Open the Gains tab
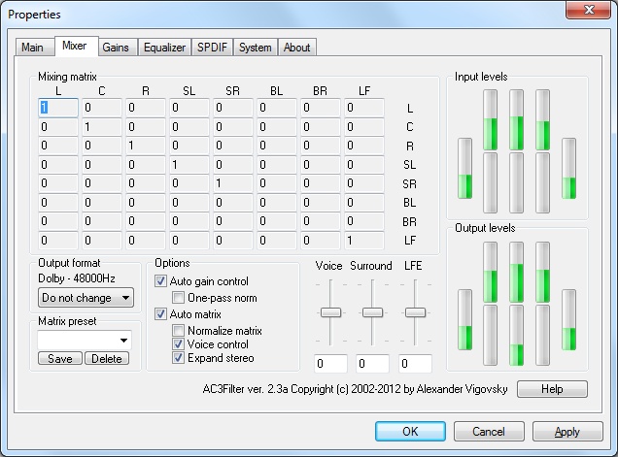This screenshot has width=618, height=457. (x=118, y=48)
